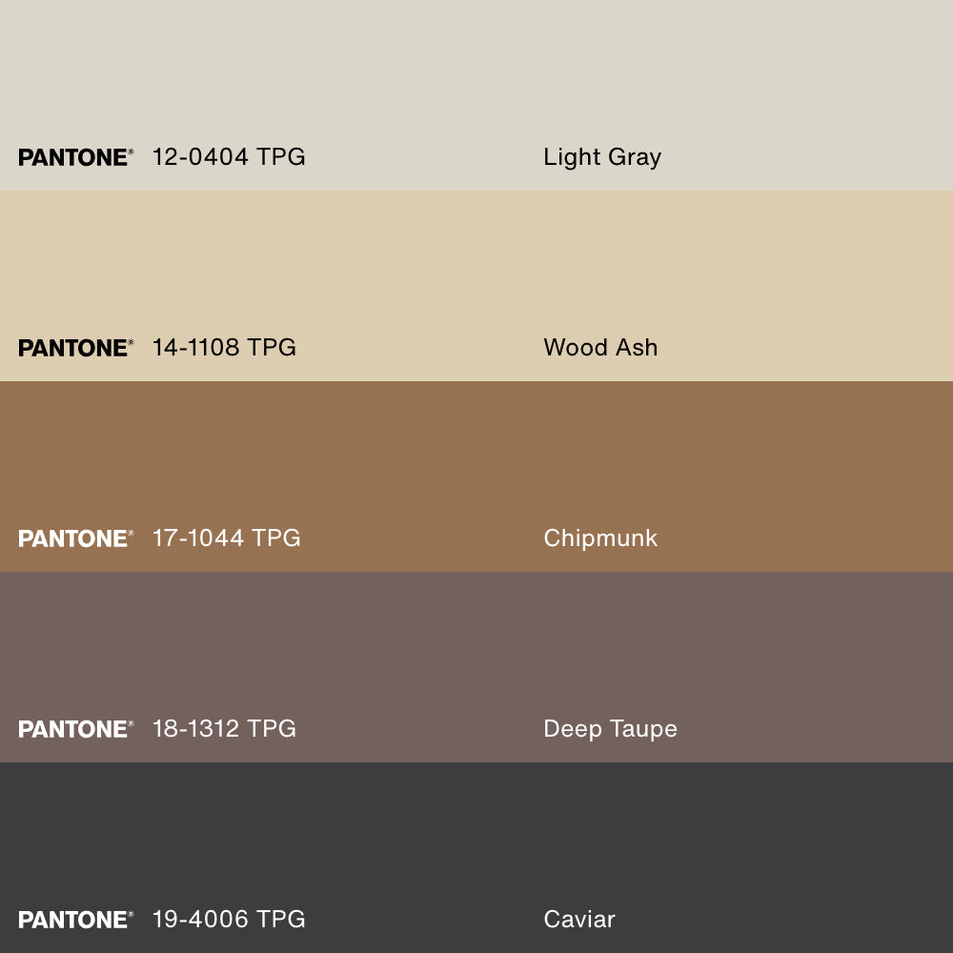Select the "Chipmunk" name label
Viewport: 953px width, 953px height.
point(600,538)
